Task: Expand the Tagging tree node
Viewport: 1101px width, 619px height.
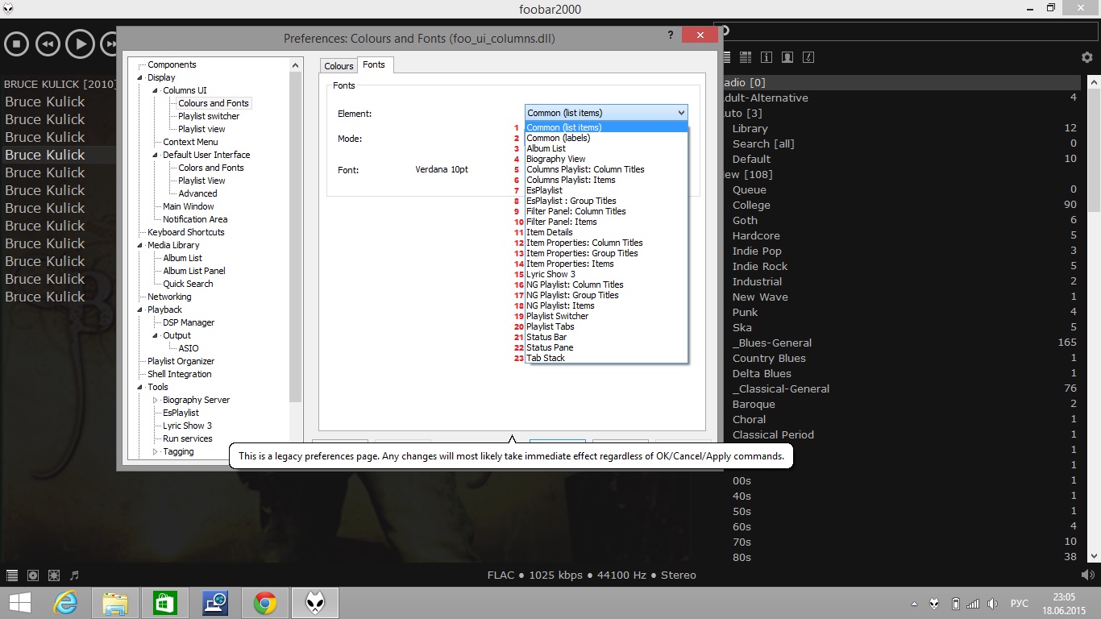Action: point(156,451)
